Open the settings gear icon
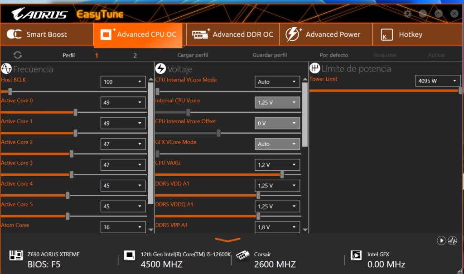This screenshot has height=274, width=464. click(408, 13)
